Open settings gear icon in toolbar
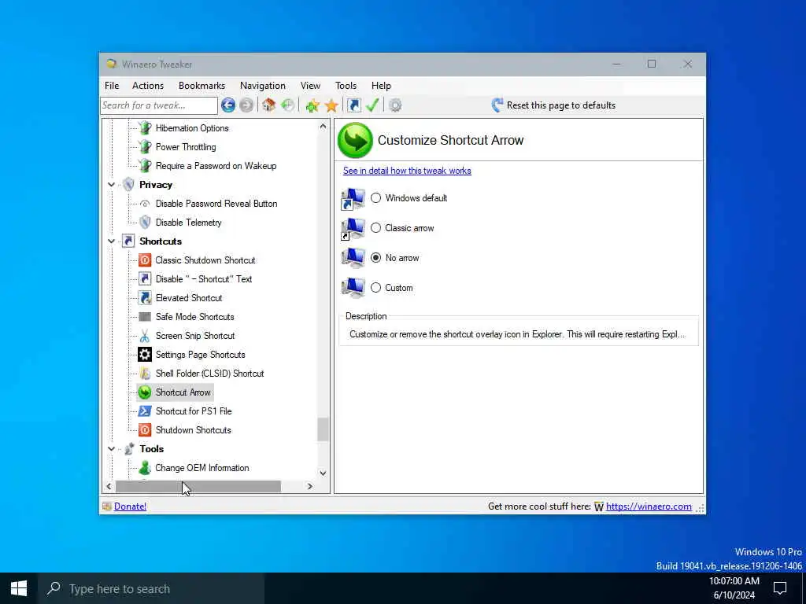 395,105
